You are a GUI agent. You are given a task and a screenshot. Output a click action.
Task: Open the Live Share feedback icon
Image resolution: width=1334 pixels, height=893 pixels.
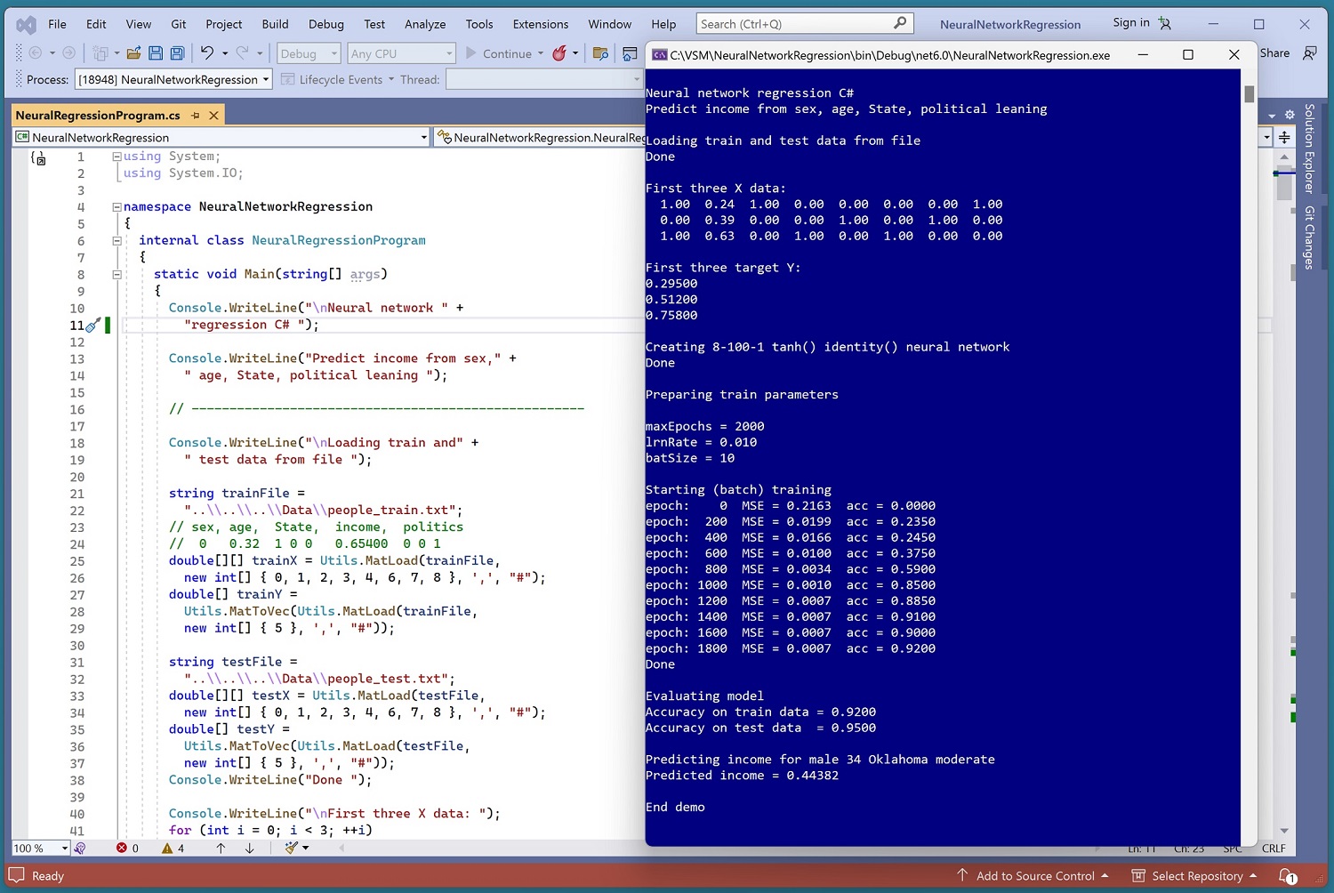coord(1310,53)
